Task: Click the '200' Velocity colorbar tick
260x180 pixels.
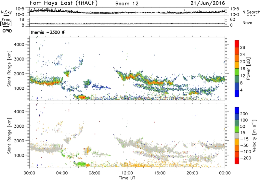Action: [244, 114]
